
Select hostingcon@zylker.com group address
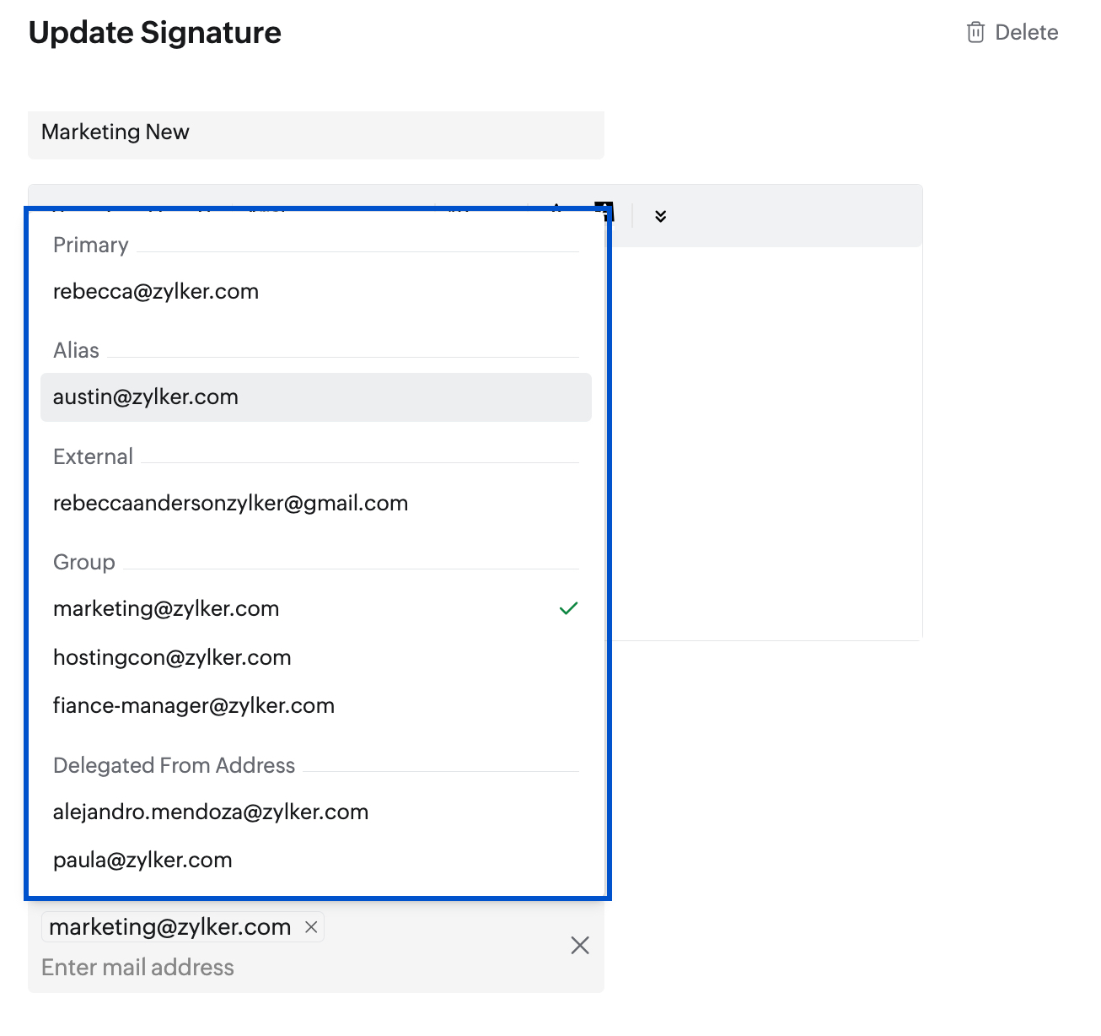[316, 658]
